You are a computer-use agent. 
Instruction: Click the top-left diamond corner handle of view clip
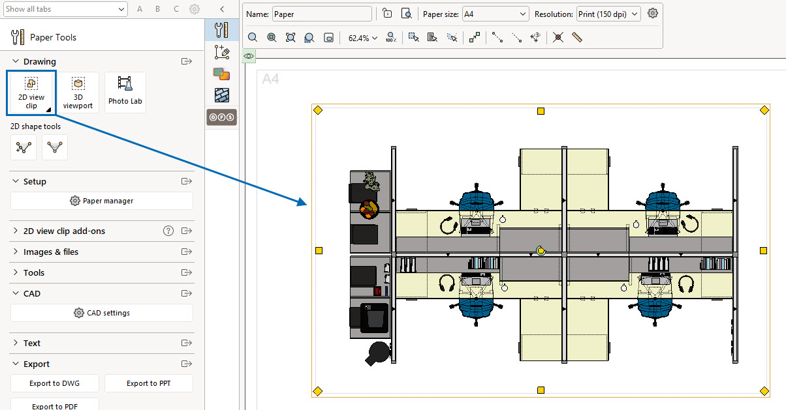point(318,110)
